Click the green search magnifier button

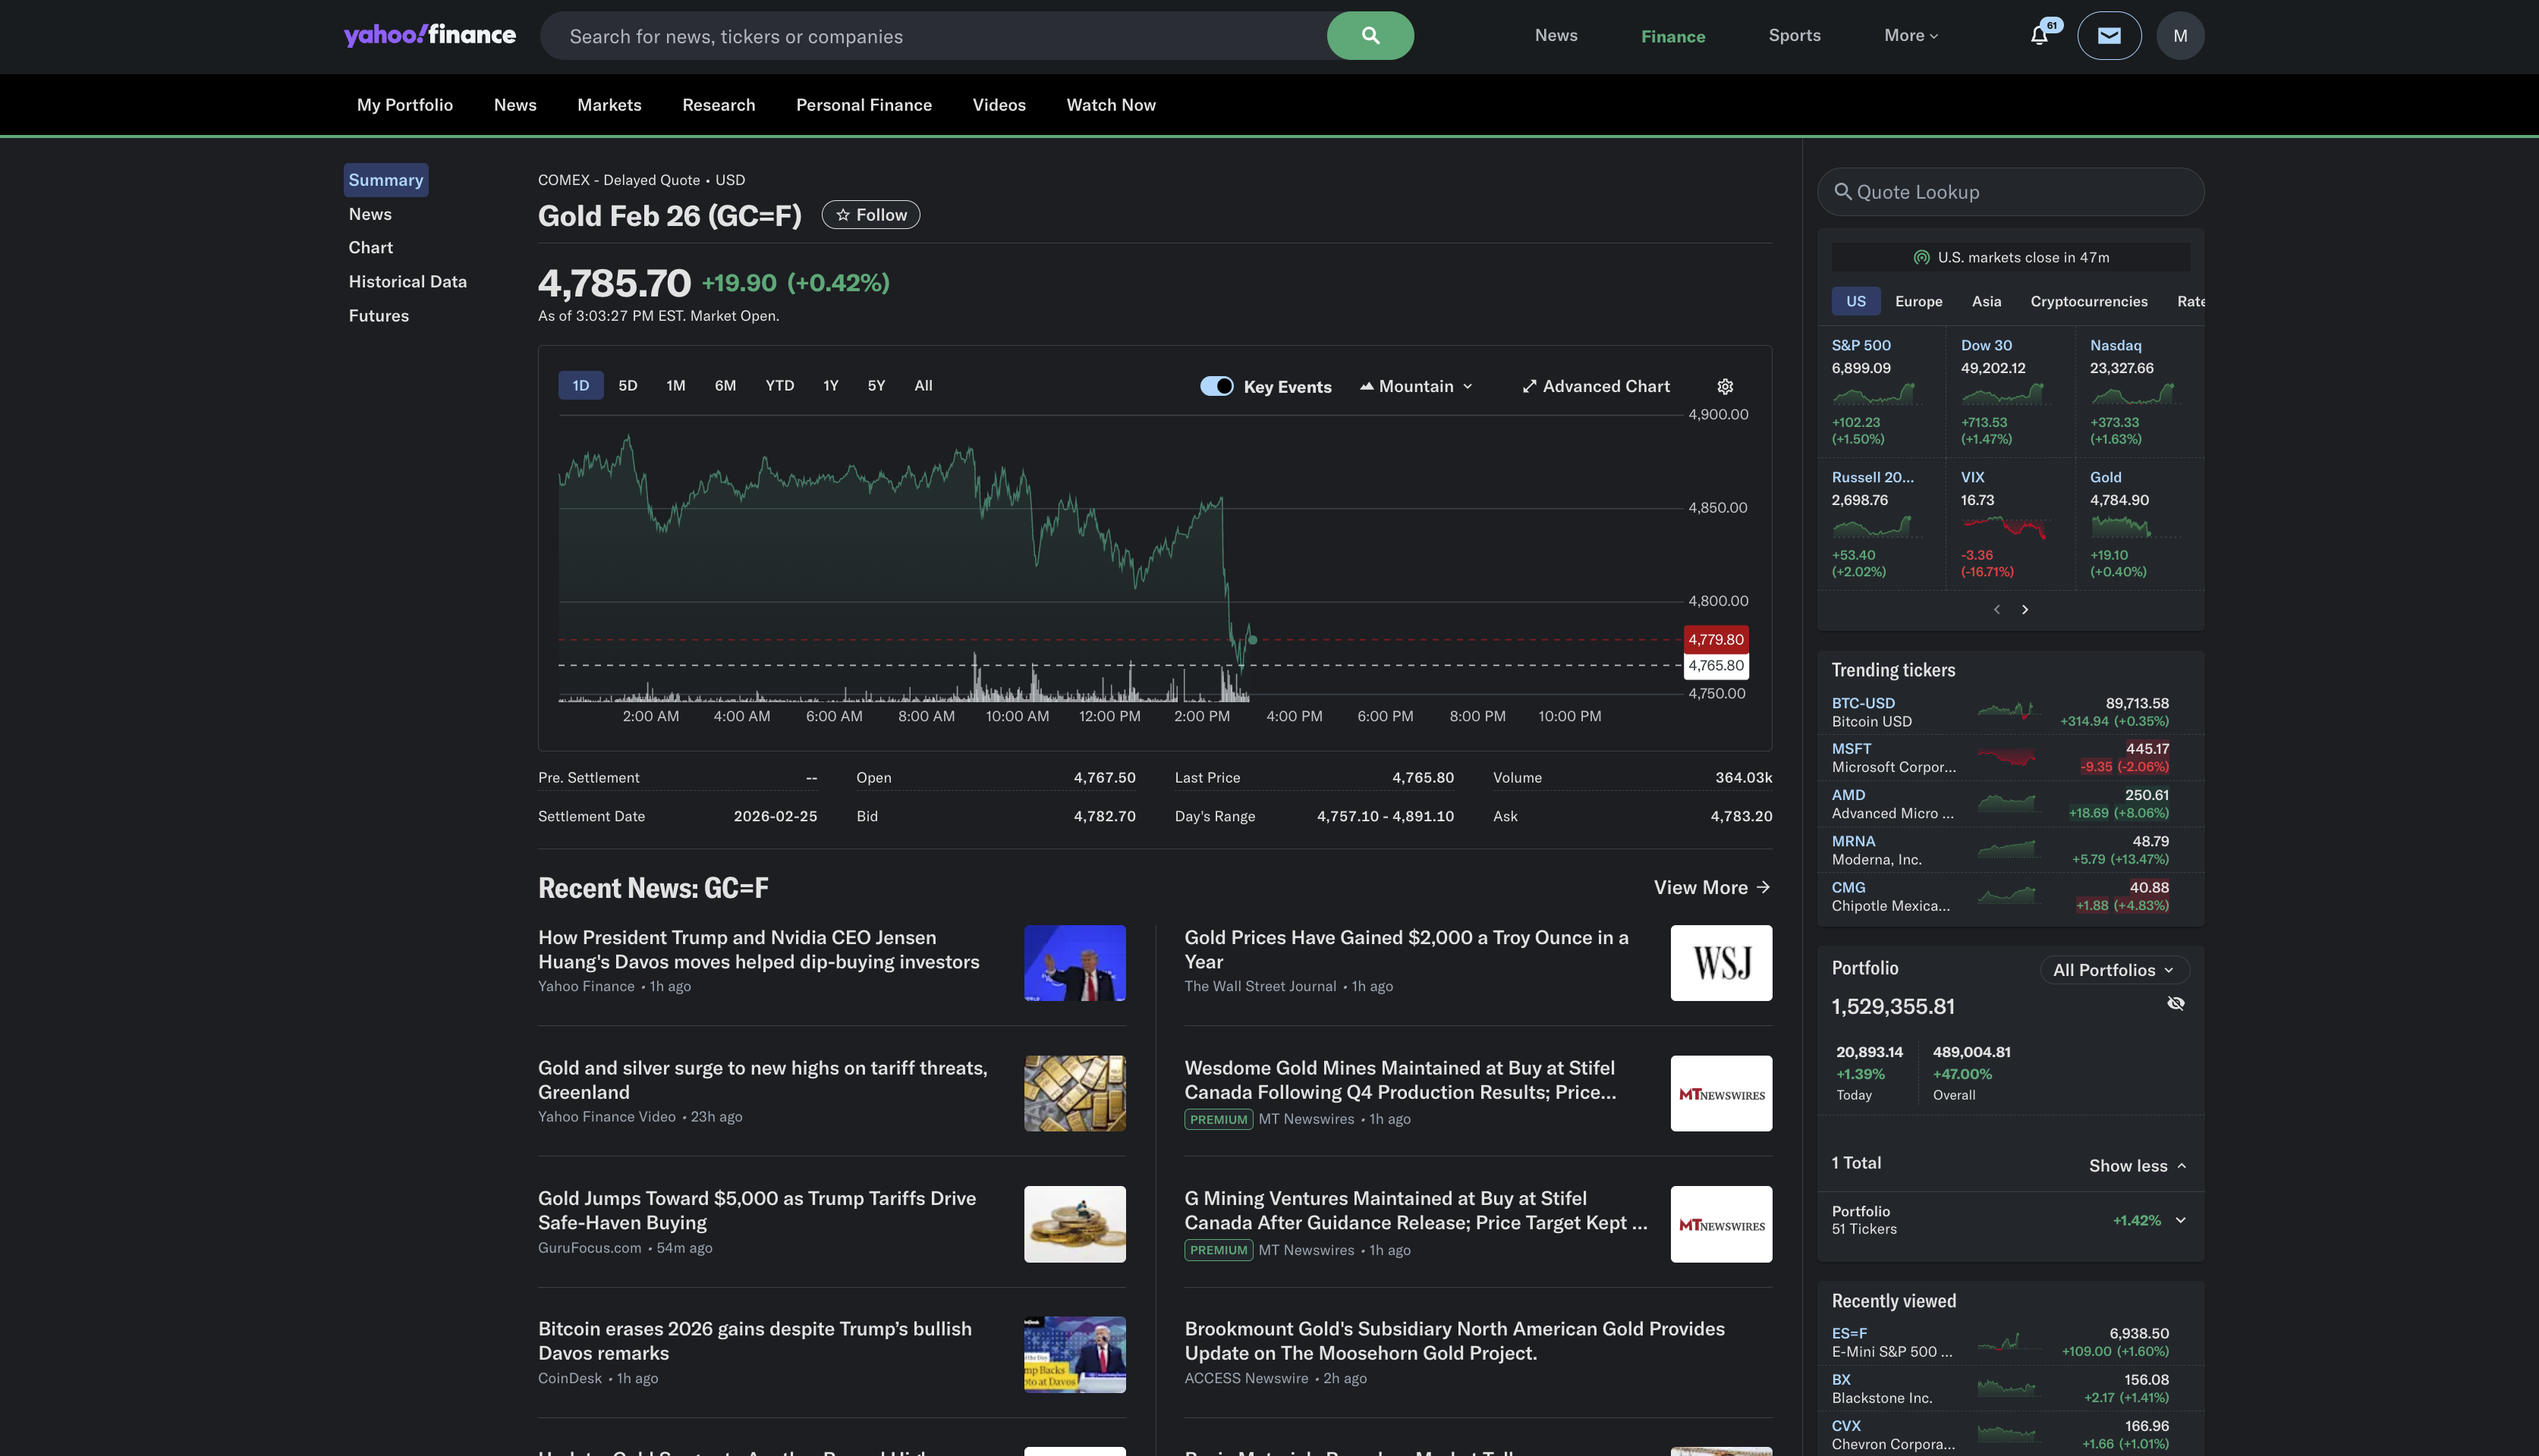click(1370, 36)
